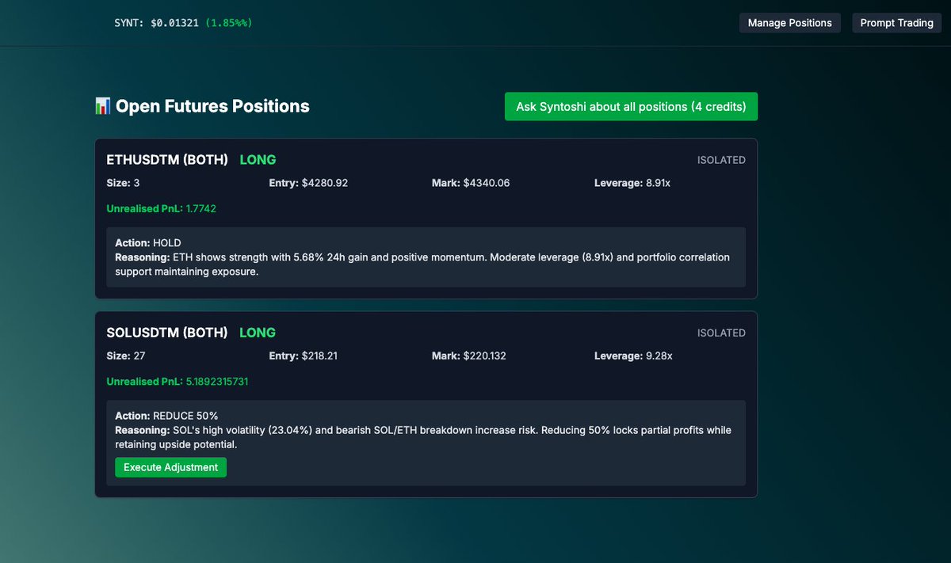Click the Open Futures Positions heading

(212, 106)
